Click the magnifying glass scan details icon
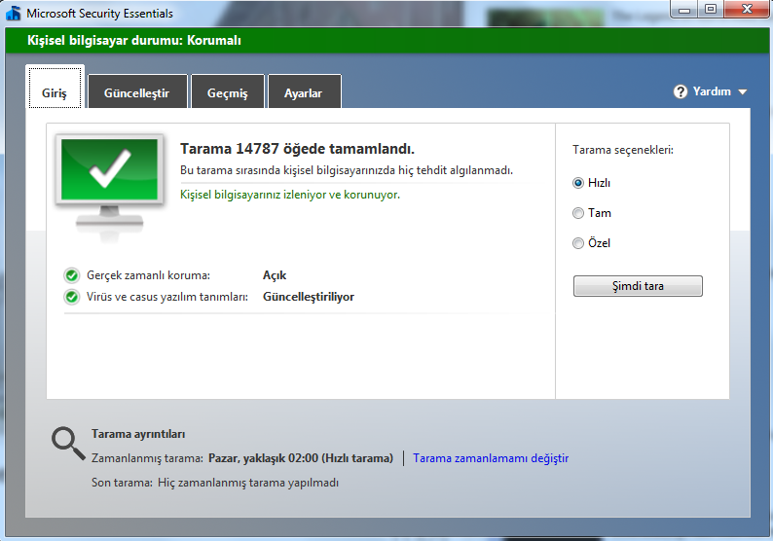The height and width of the screenshot is (541, 773). point(68,443)
